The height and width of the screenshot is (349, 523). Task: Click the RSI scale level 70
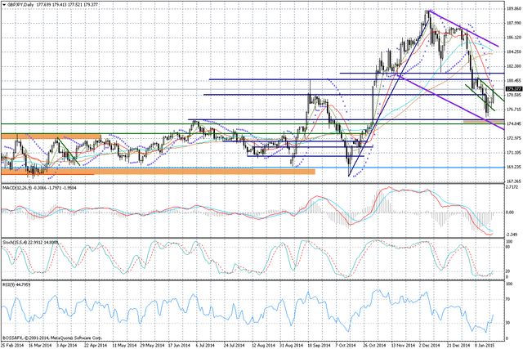point(508,299)
